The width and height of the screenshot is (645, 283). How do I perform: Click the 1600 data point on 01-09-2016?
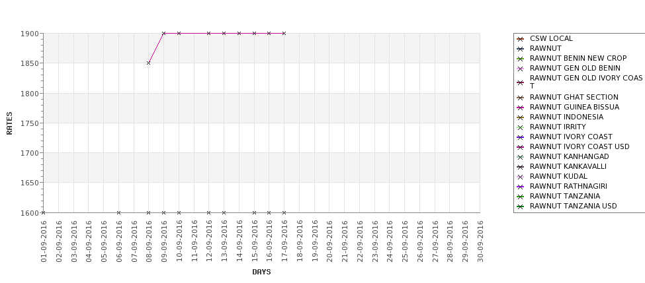click(x=43, y=212)
